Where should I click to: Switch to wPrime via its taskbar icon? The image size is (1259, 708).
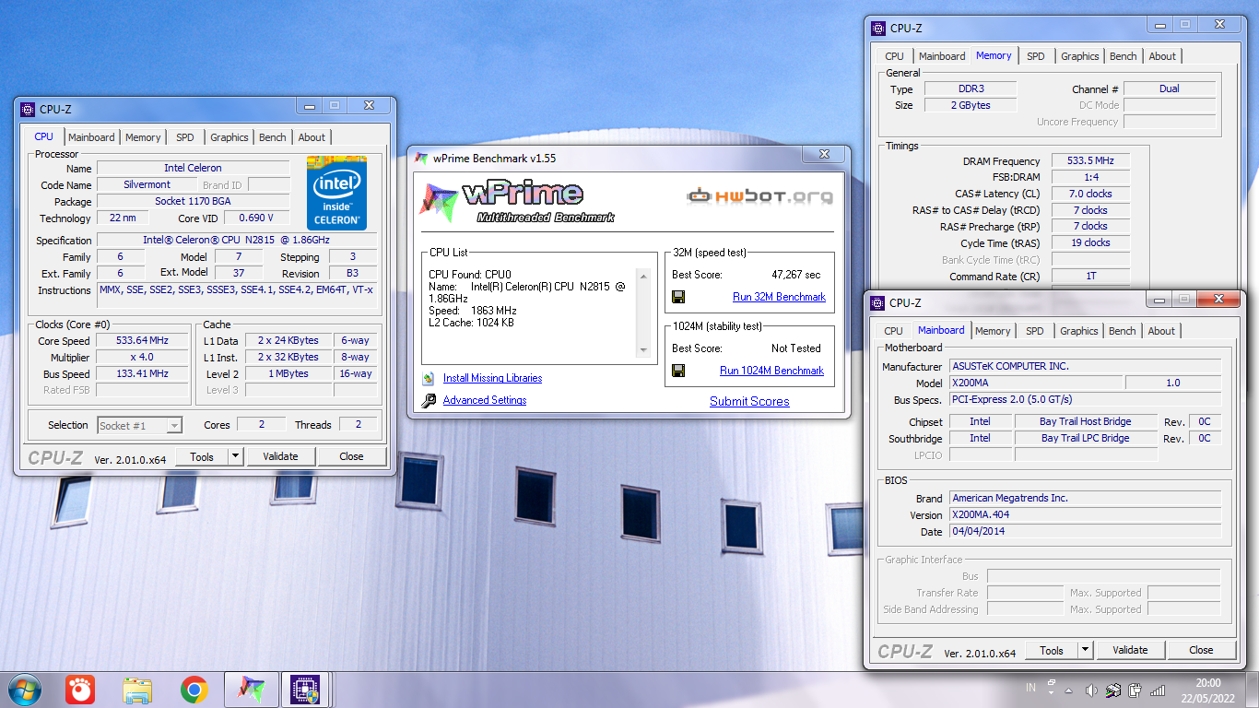click(x=251, y=690)
